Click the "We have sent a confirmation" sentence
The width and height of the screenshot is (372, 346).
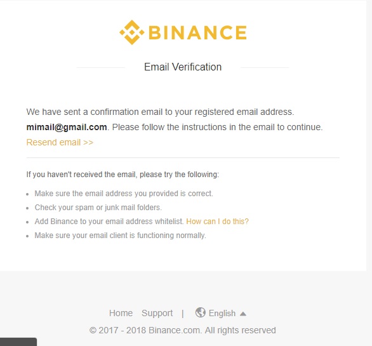pyautogui.click(x=160, y=112)
